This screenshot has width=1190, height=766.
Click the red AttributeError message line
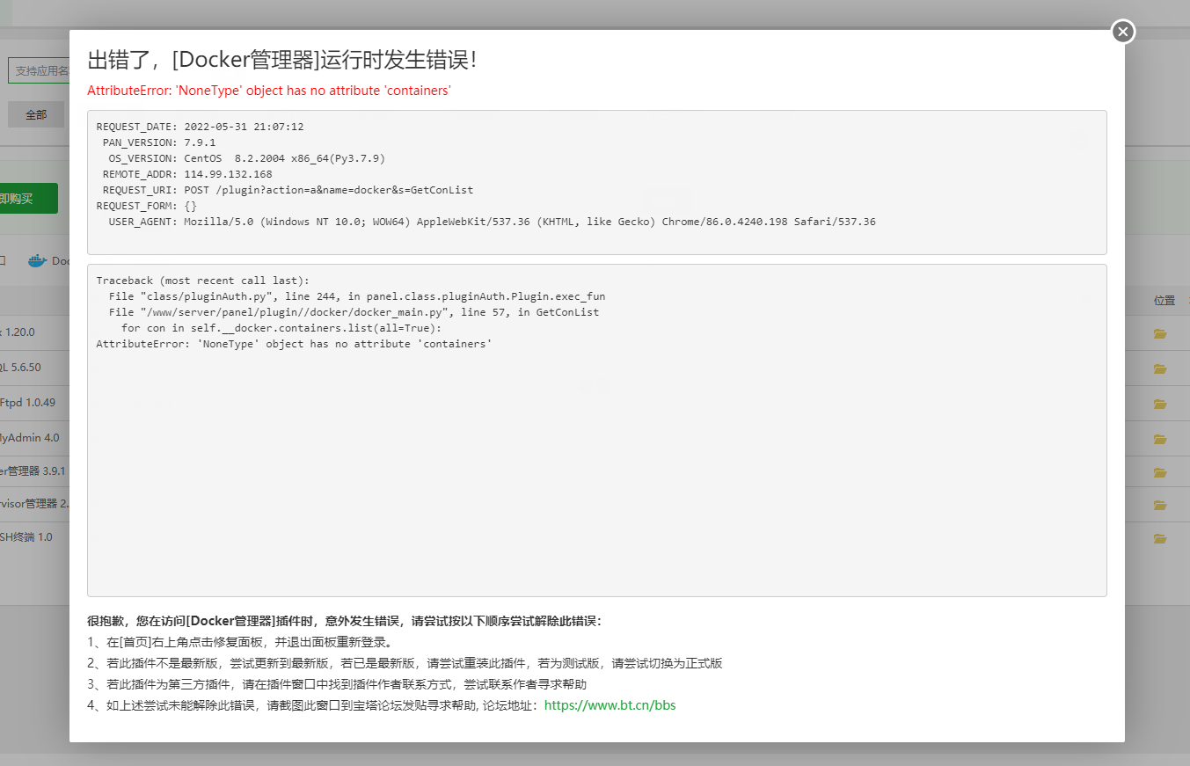pos(269,91)
